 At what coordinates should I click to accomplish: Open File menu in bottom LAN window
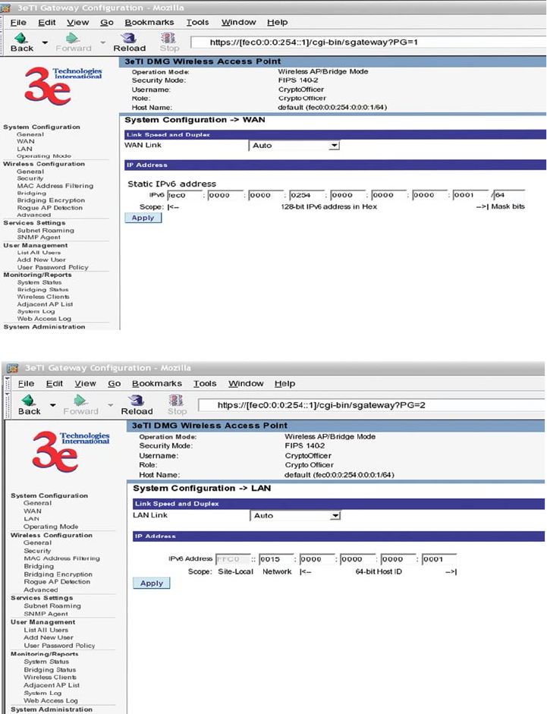[x=26, y=383]
